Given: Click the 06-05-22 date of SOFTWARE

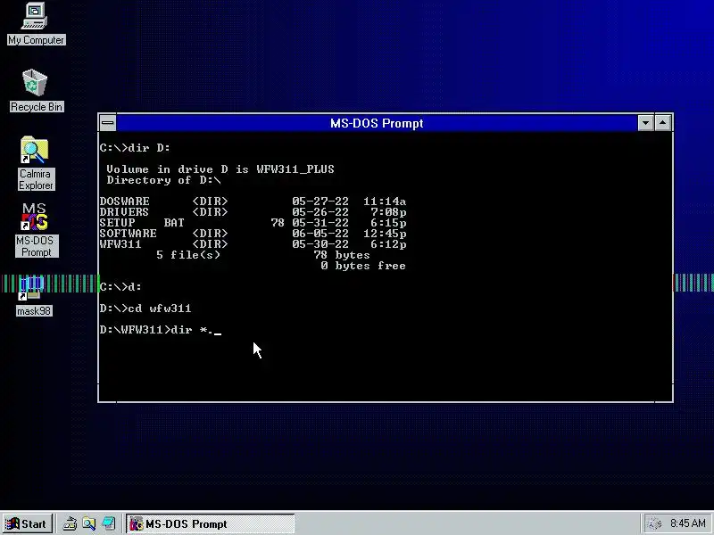Looking at the screenshot, I should [320, 234].
